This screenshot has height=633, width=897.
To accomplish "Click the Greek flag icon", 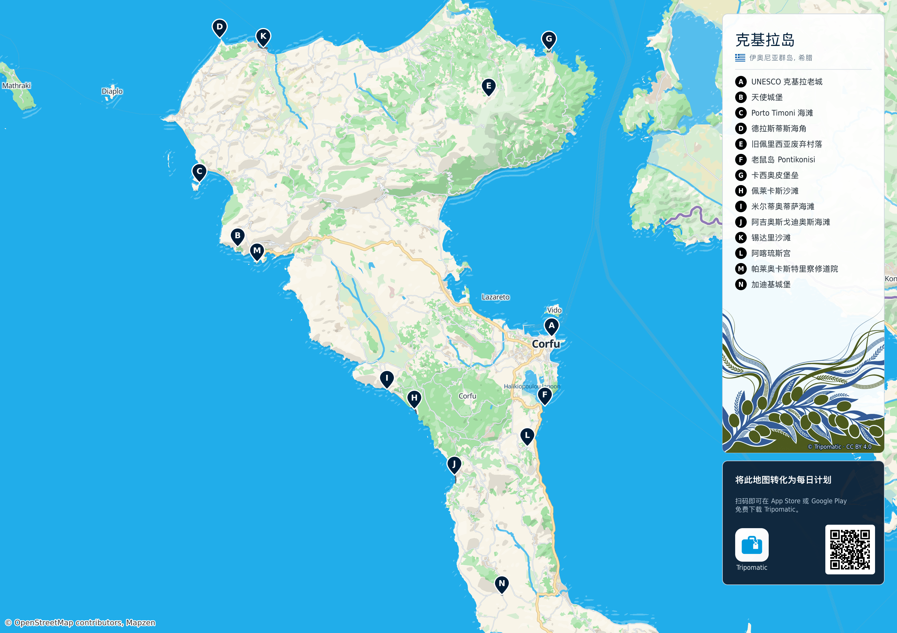I will pos(740,58).
